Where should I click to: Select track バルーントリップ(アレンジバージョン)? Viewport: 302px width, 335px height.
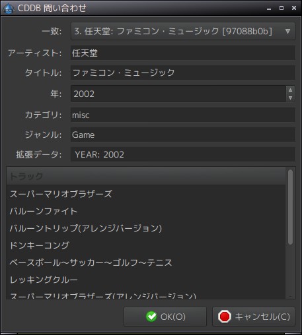(146, 228)
